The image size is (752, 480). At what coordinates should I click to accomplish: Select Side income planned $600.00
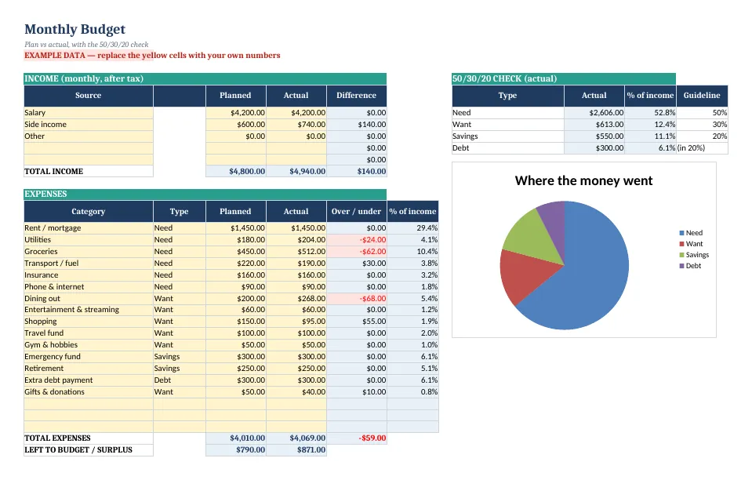[x=236, y=124]
